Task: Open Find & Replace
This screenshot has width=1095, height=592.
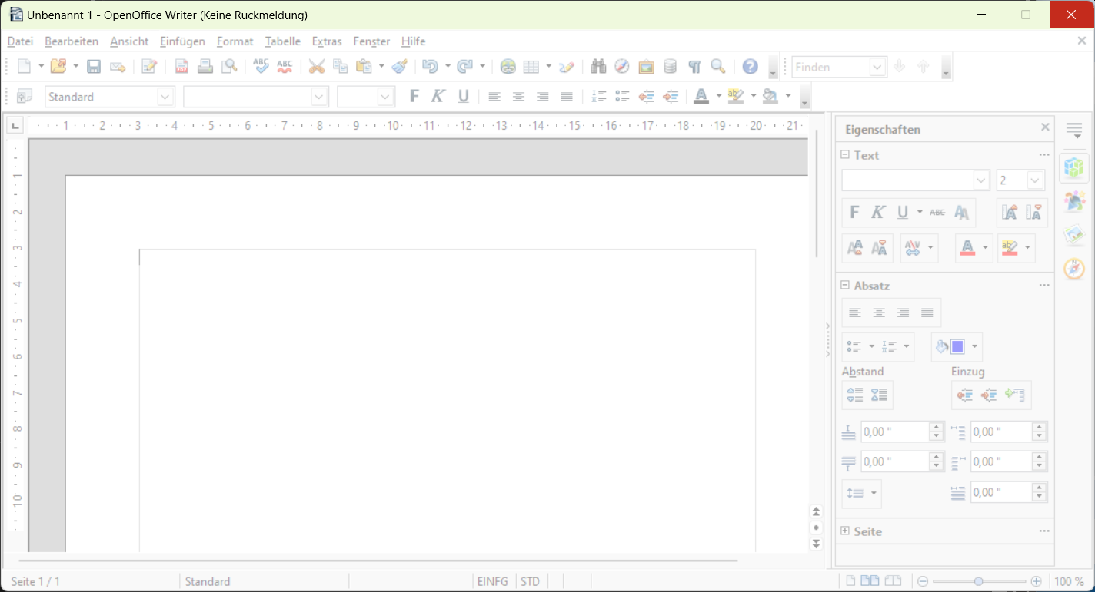Action: (598, 66)
